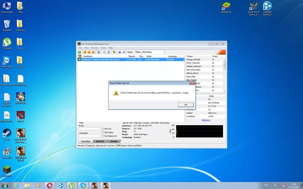The height and width of the screenshot is (189, 303).
Task: Click the Language filter input field
Action: pyautogui.click(x=89, y=136)
